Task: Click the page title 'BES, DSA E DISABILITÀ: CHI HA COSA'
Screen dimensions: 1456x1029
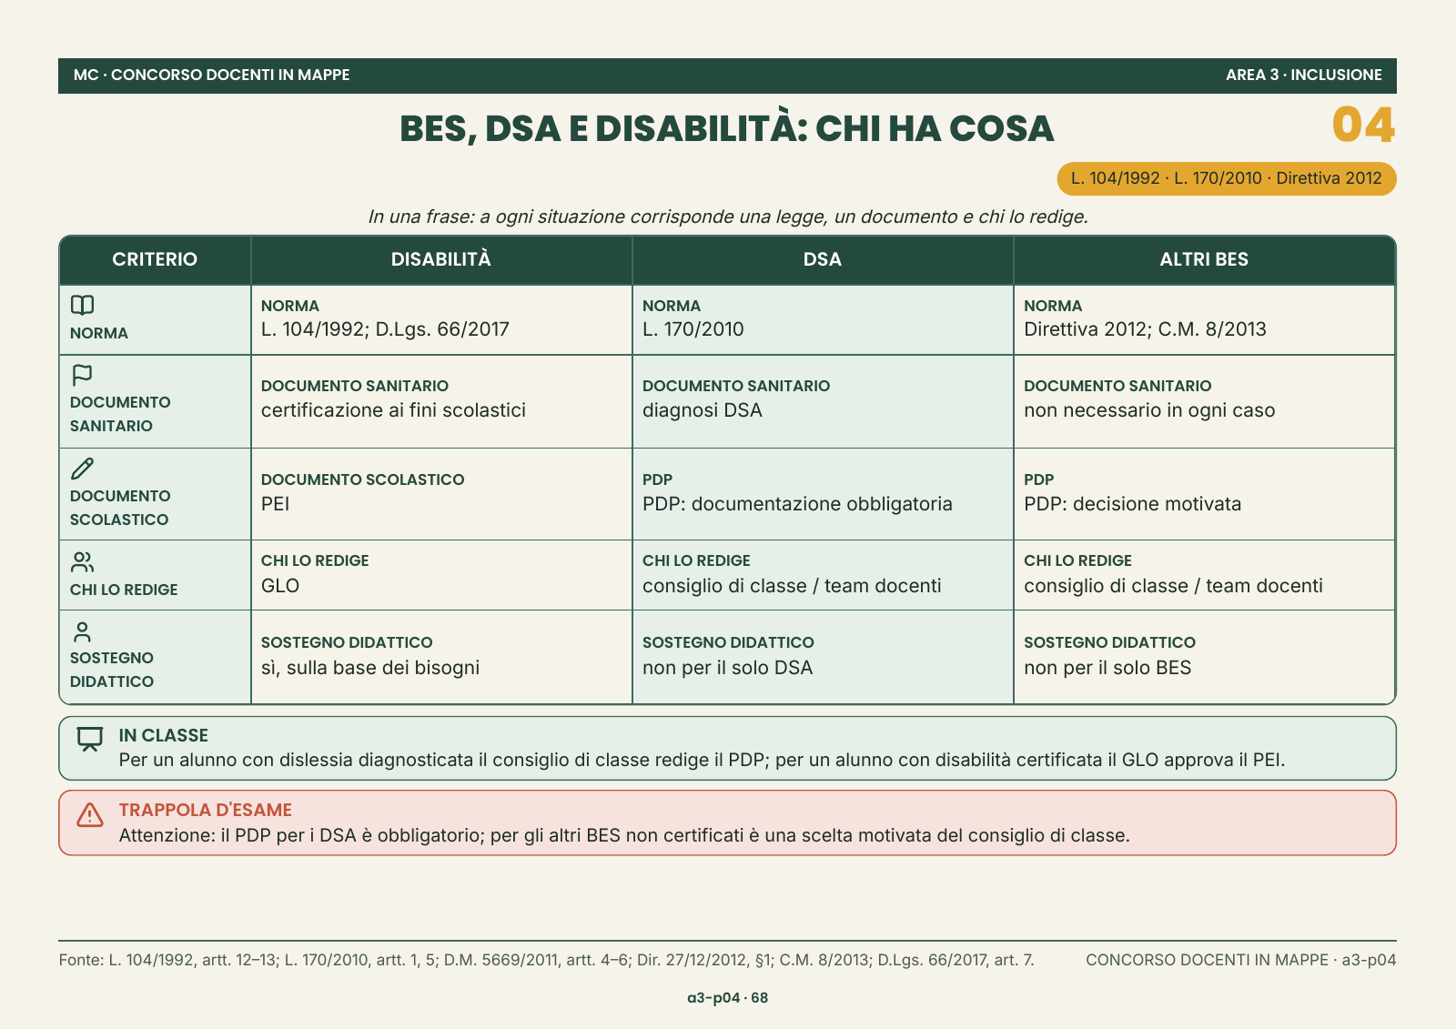Action: [x=727, y=128]
